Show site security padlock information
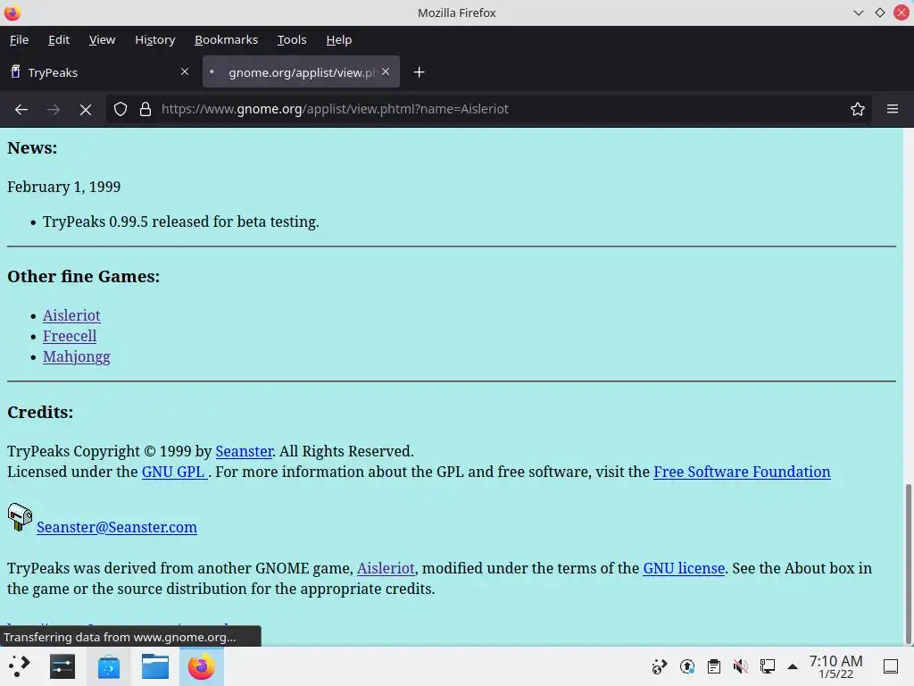This screenshot has width=914, height=686. [145, 109]
